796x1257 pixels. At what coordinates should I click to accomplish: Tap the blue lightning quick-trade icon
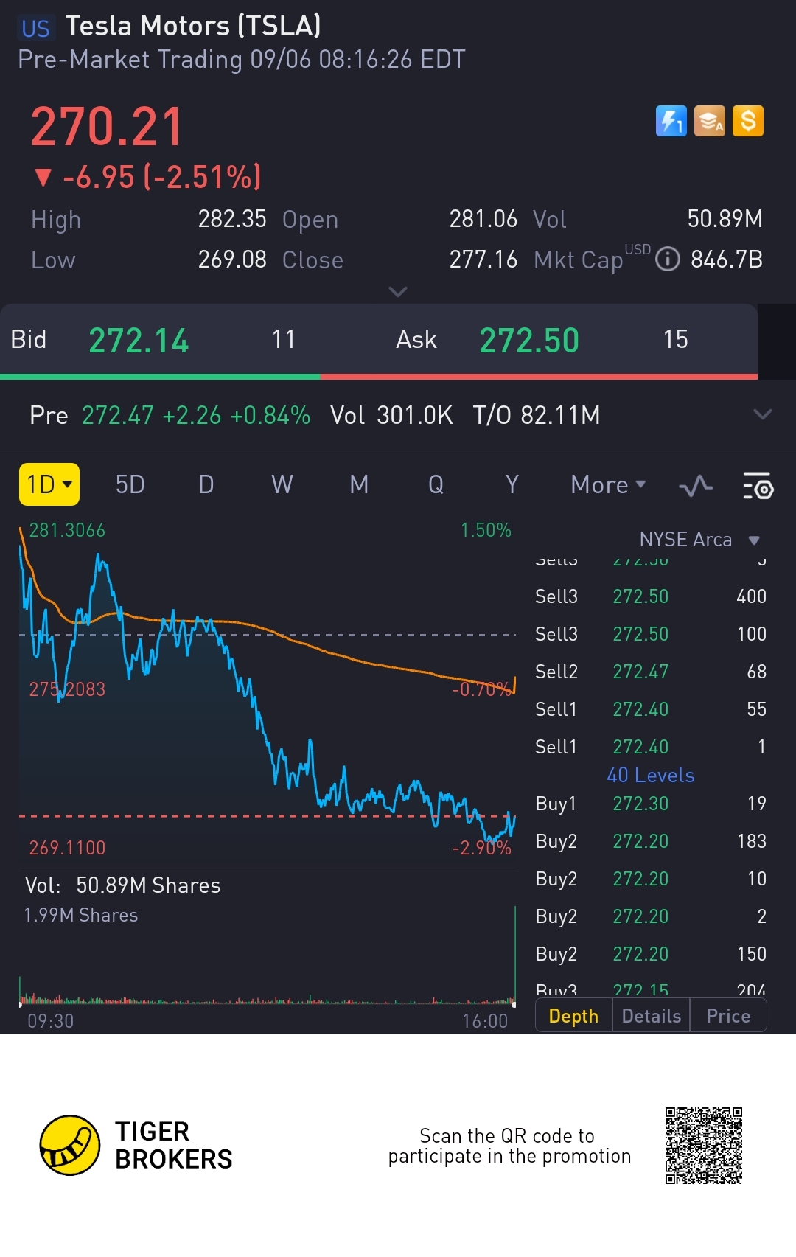[x=671, y=121]
